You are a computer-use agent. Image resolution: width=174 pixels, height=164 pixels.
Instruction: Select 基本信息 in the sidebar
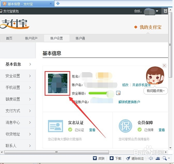[x=18, y=64]
